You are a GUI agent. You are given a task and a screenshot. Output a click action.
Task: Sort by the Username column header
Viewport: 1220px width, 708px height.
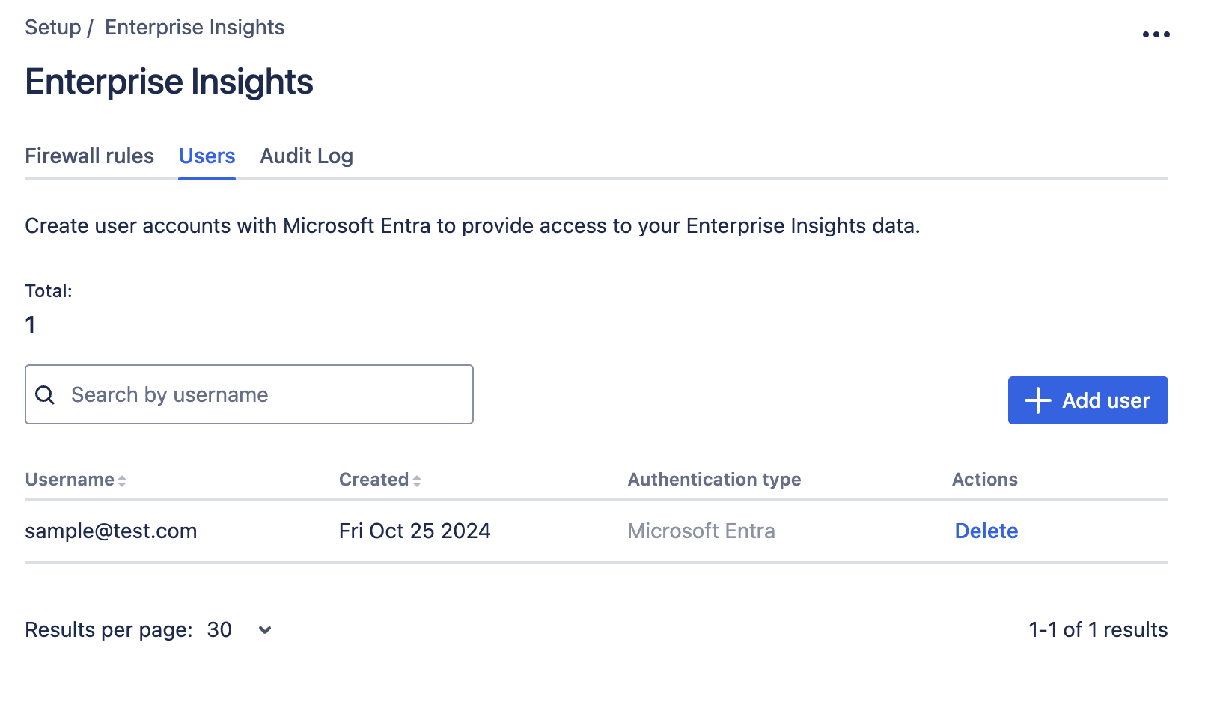70,480
